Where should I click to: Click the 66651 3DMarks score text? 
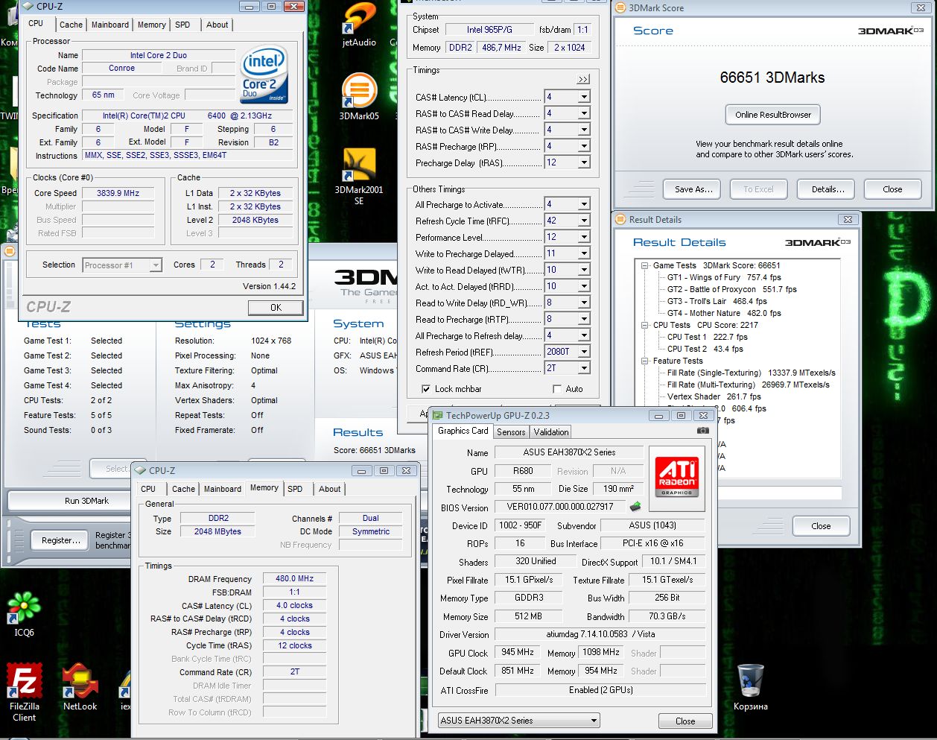click(x=772, y=78)
